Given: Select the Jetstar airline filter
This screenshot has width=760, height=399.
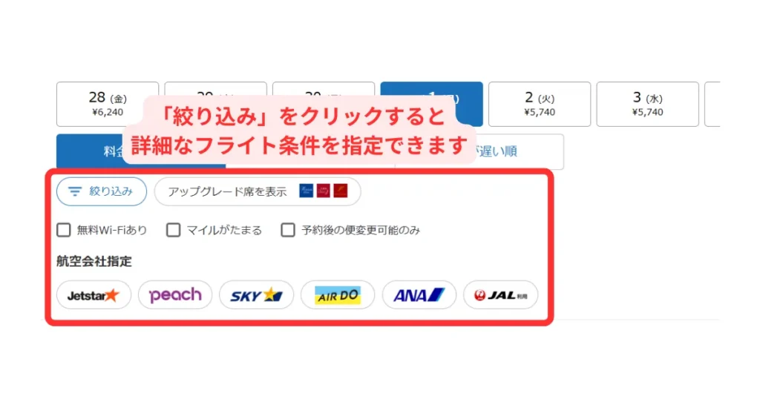Looking at the screenshot, I should tap(94, 295).
